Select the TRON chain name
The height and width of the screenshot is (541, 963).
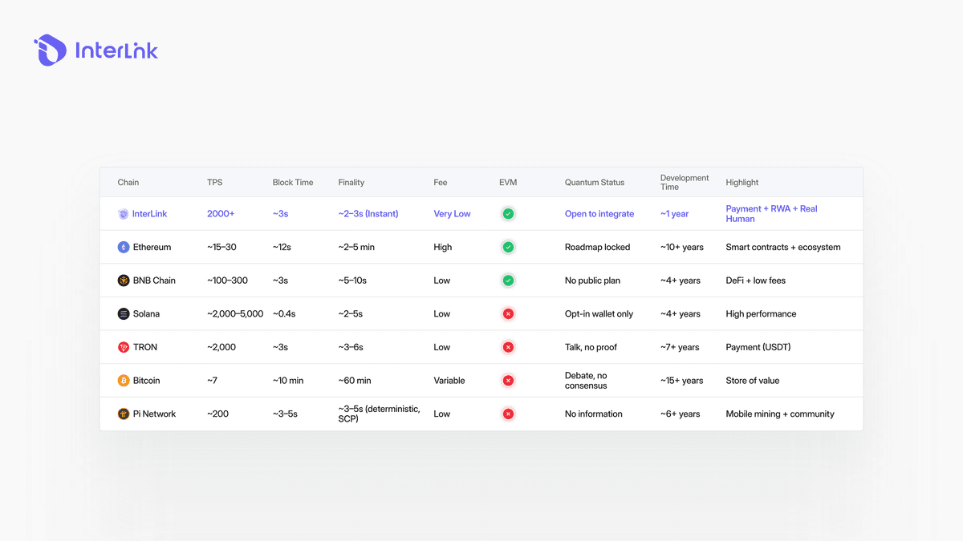(x=145, y=347)
